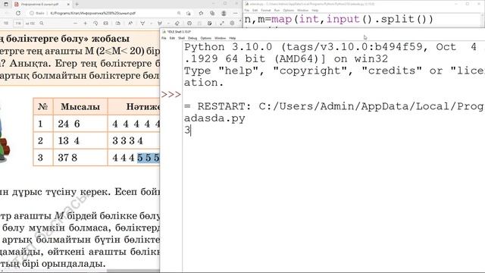Fit PDF page to width
Screen dimensions: 485x273
point(106,24)
